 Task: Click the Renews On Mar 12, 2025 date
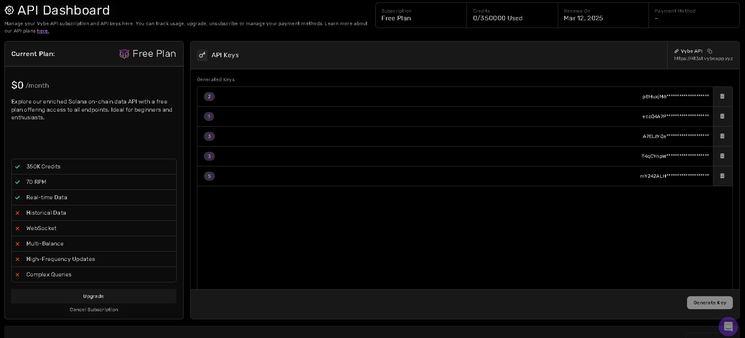[583, 18]
